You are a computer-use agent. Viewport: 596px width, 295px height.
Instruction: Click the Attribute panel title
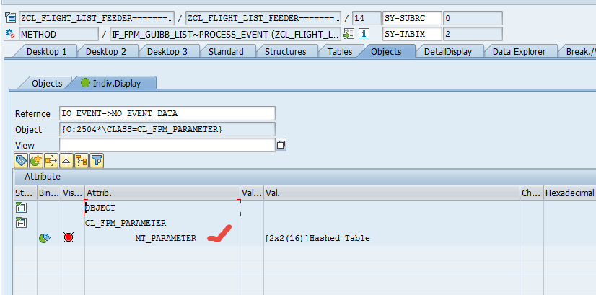43,177
